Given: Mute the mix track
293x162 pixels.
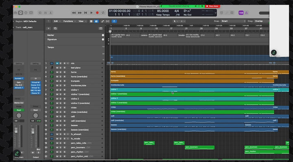Looking at the screenshot, I should click(57, 63).
